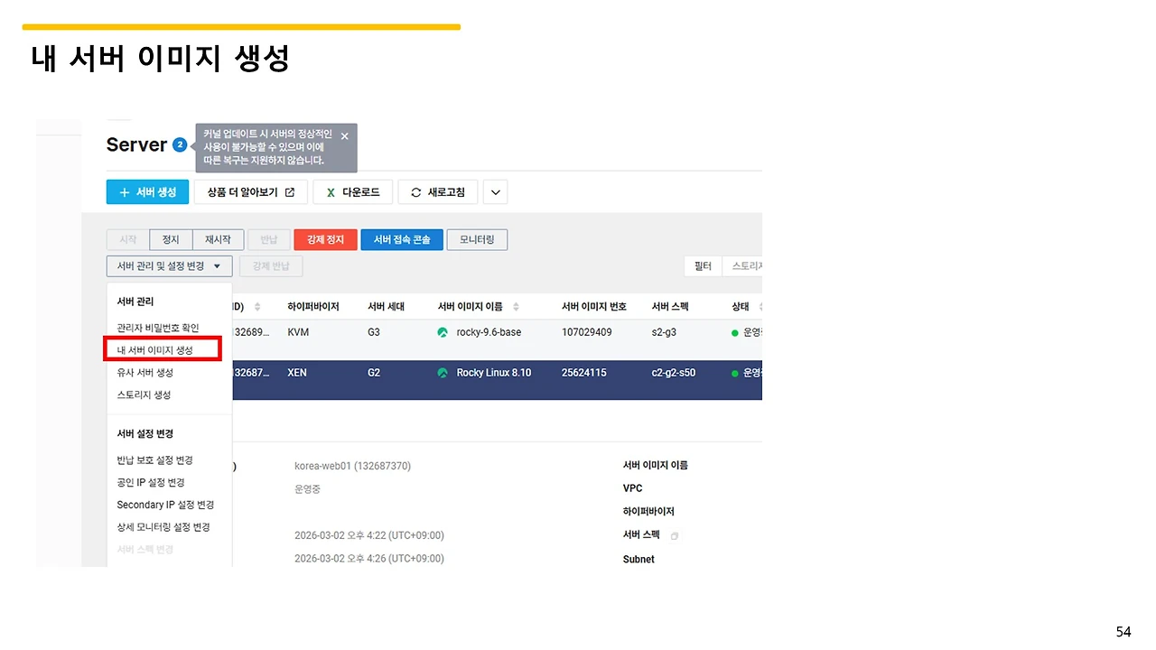This screenshot has width=1156, height=650.
Task: Open 상품 더 알아보기 external link icon
Action: coord(289,191)
